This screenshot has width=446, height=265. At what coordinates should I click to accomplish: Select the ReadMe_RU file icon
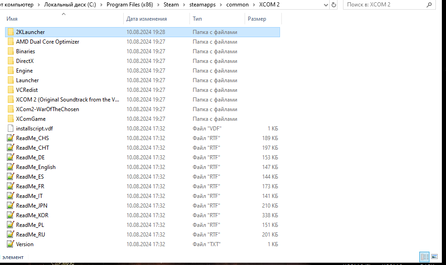(x=11, y=235)
